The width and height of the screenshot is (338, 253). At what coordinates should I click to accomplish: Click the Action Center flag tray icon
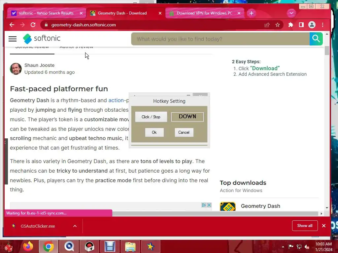[x=291, y=247]
